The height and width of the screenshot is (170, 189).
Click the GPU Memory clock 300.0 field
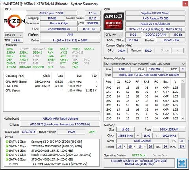[x=148, y=50]
